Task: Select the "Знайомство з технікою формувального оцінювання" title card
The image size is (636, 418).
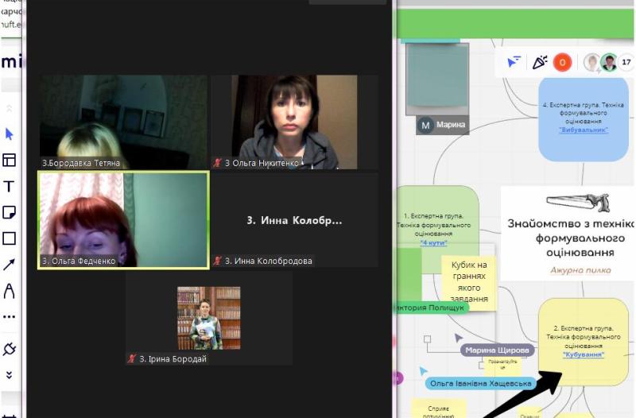Action: [x=568, y=234]
